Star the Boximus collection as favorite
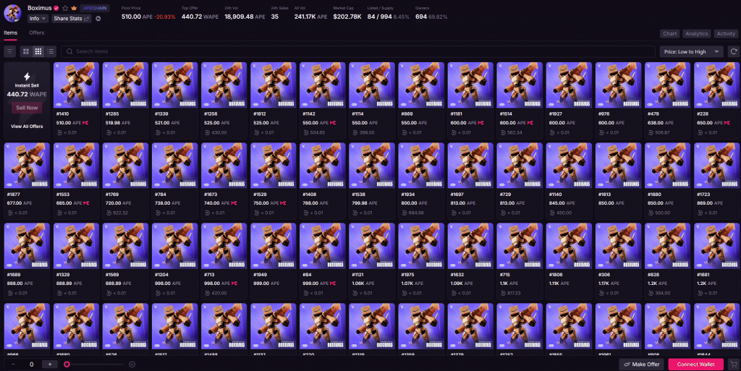The height and width of the screenshot is (371, 741). tap(65, 8)
